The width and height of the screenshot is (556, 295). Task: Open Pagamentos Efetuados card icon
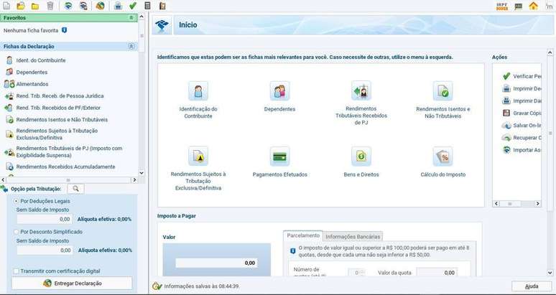(279, 156)
